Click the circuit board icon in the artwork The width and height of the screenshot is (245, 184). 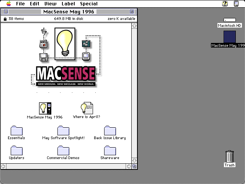86,44
